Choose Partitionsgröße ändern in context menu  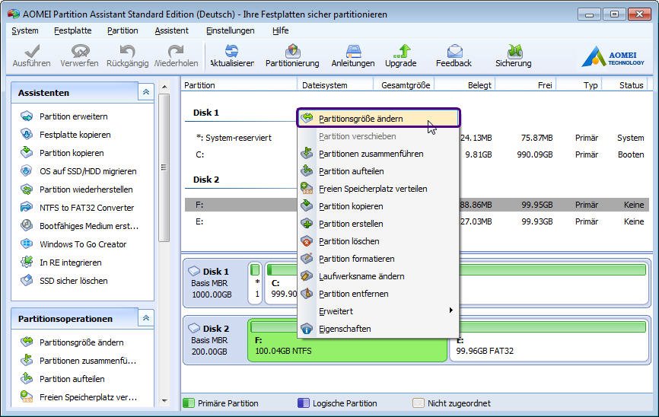pos(378,118)
